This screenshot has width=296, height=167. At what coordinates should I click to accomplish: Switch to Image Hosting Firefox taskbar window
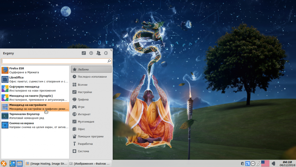[46, 164]
